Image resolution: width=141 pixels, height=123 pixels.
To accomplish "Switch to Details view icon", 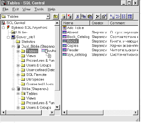I will click(x=130, y=16).
